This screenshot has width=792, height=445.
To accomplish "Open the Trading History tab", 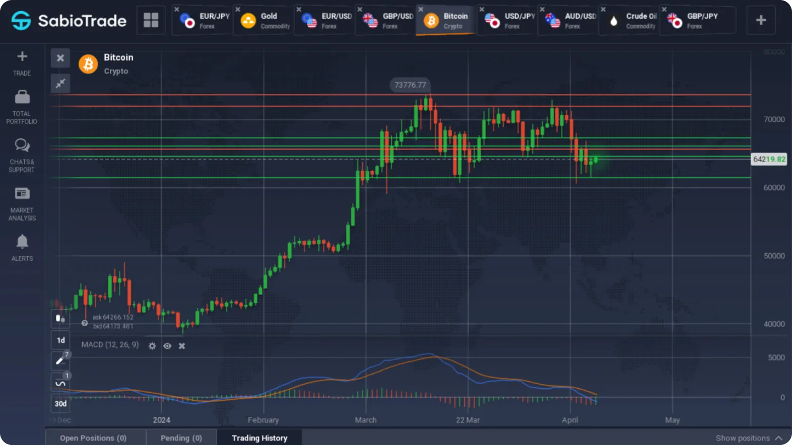I will (259, 438).
